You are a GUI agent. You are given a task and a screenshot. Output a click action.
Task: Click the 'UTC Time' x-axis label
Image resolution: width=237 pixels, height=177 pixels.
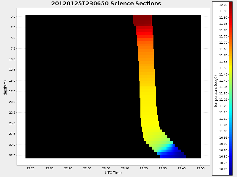113,173
